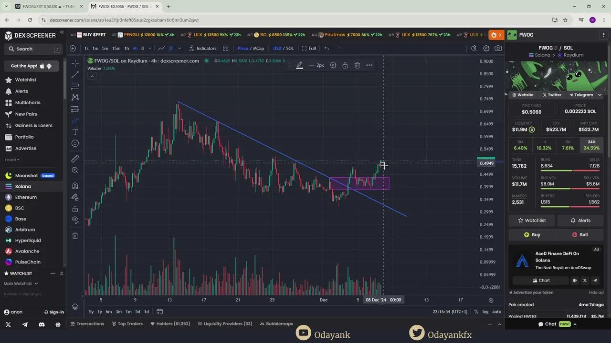Viewport: 611px width, 343px height.
Task: Take a chart snapshot with the camera icon
Action: coord(498,48)
